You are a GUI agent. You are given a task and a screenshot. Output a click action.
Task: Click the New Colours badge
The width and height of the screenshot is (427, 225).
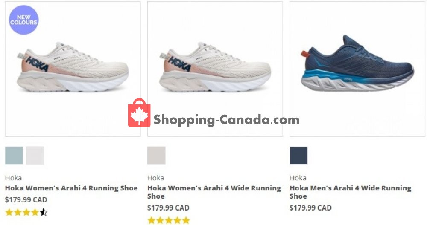click(23, 20)
